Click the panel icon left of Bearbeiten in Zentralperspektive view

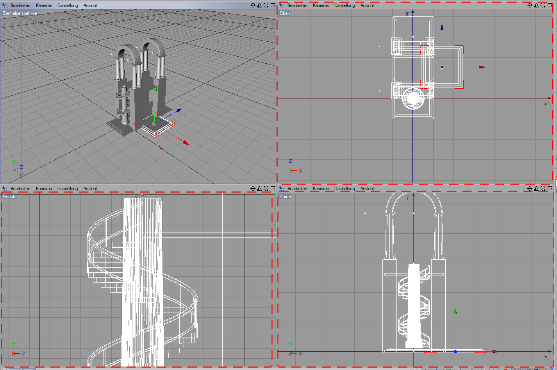(4, 5)
